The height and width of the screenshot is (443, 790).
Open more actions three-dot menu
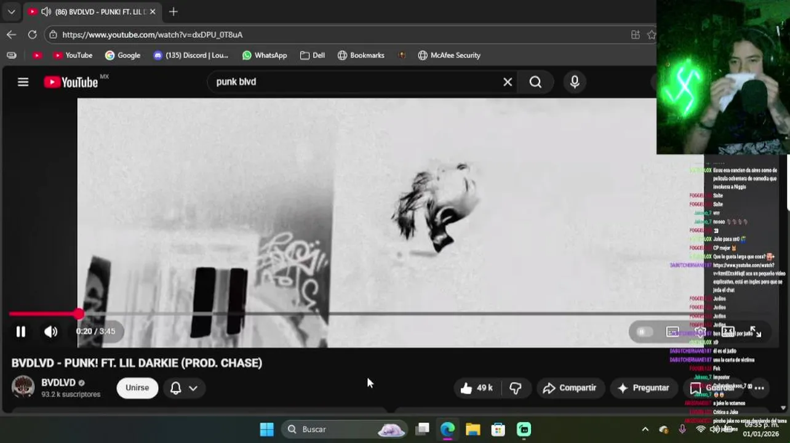[x=759, y=388]
